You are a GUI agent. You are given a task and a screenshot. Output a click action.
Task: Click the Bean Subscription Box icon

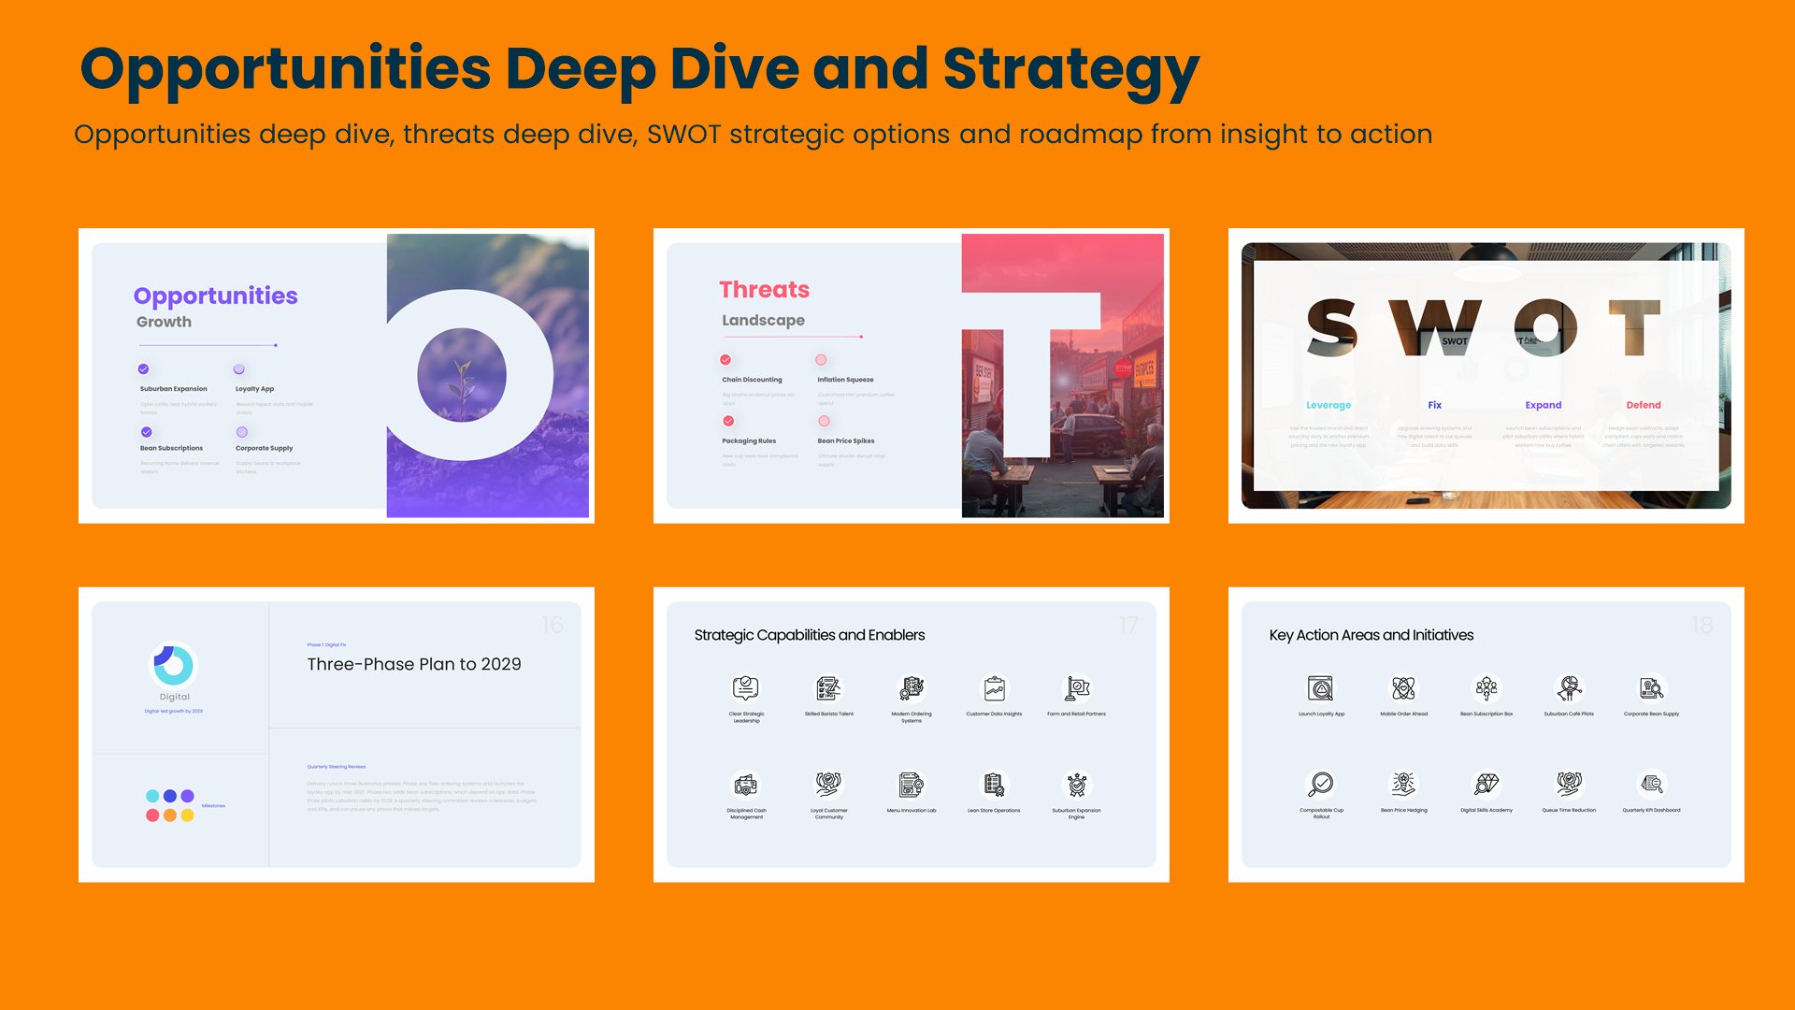tap(1486, 688)
